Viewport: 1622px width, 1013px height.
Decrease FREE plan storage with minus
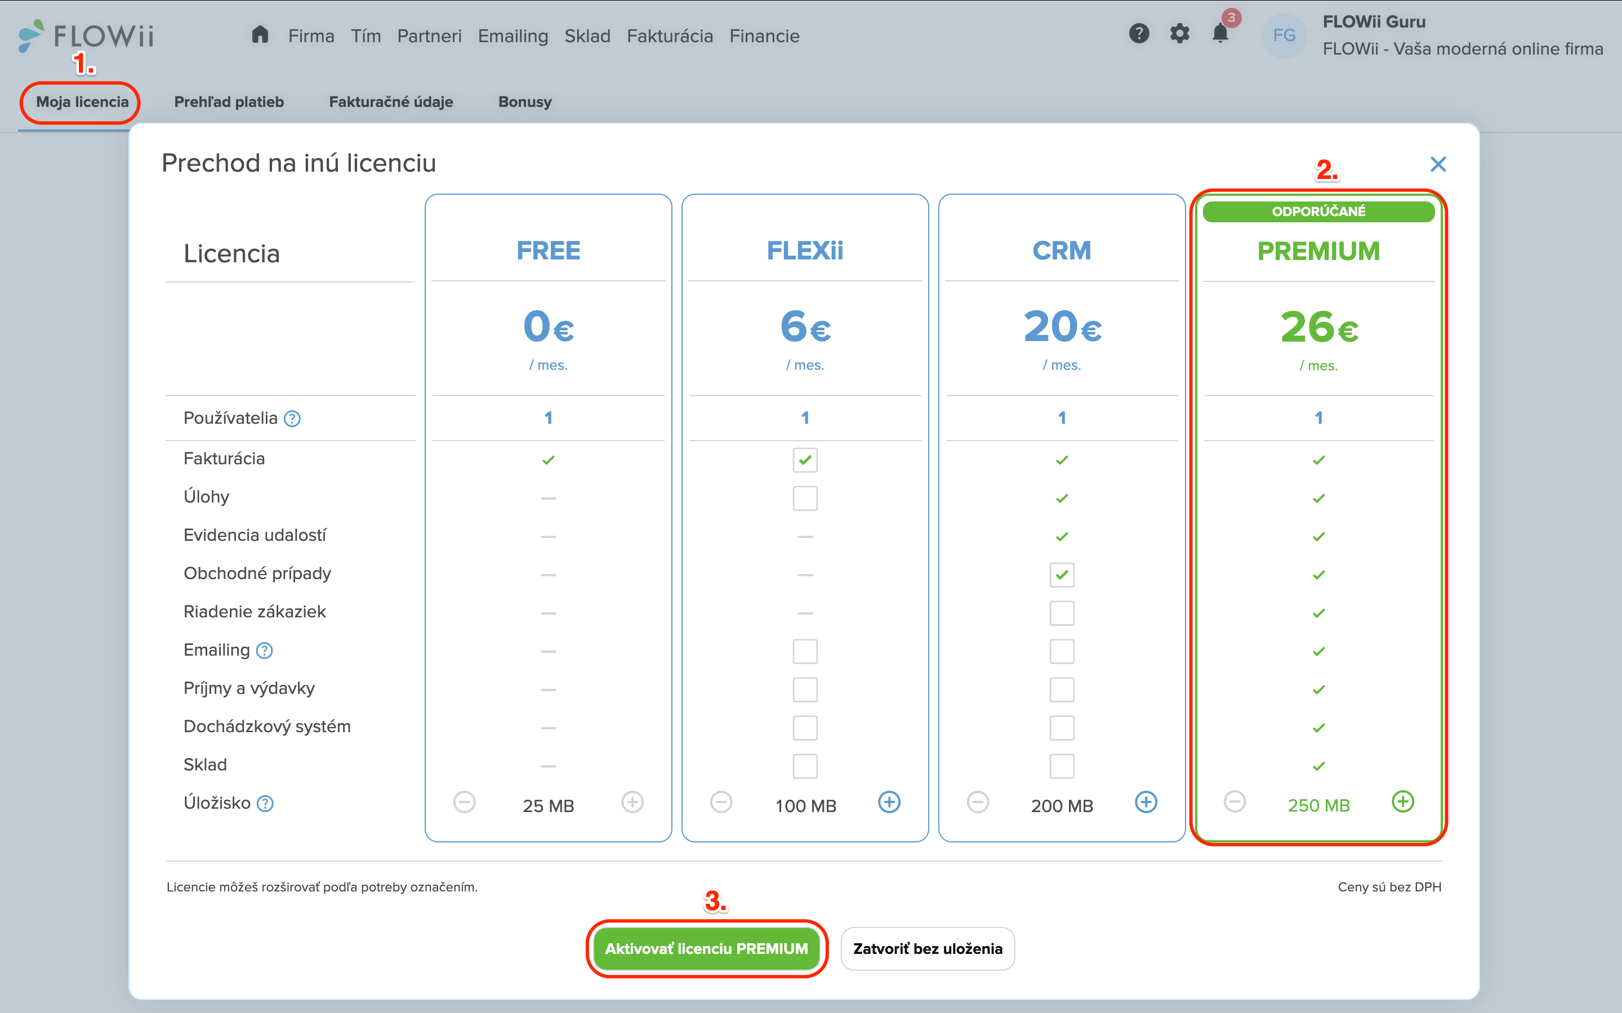[465, 802]
